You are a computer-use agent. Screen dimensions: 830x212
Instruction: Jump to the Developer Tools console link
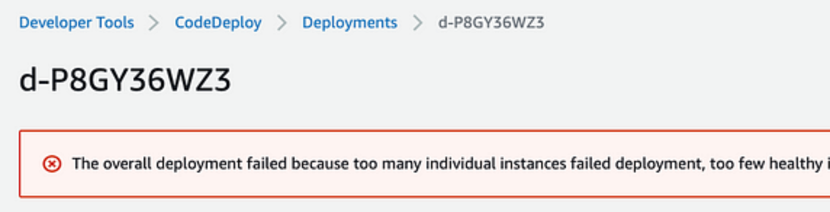[76, 23]
